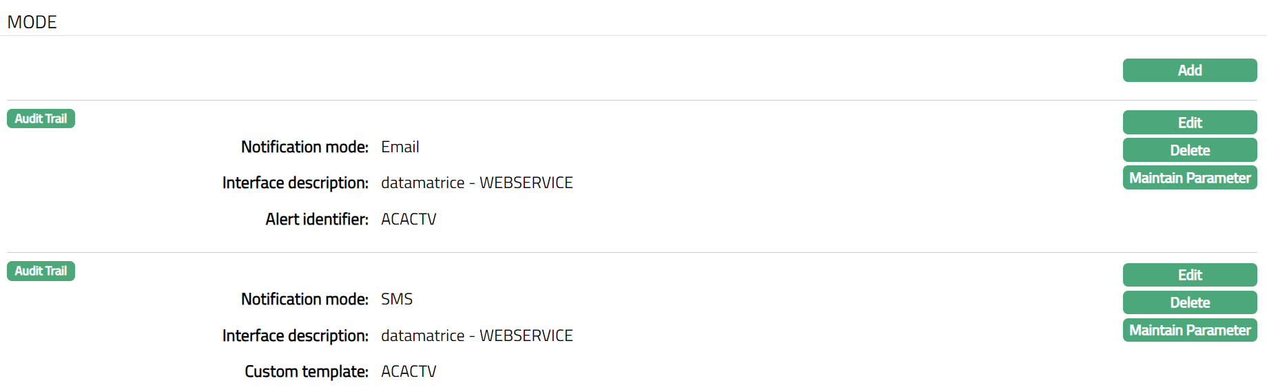Open Audit Trail for the SMS mode
Viewport: 1267px width, 392px height.
tap(41, 271)
